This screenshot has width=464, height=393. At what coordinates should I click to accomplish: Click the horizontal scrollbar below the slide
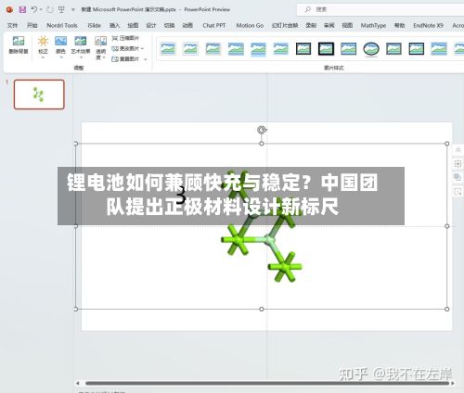coord(267,383)
